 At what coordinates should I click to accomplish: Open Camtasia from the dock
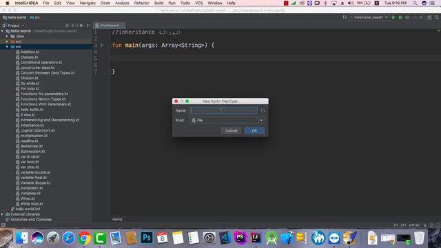click(100, 238)
